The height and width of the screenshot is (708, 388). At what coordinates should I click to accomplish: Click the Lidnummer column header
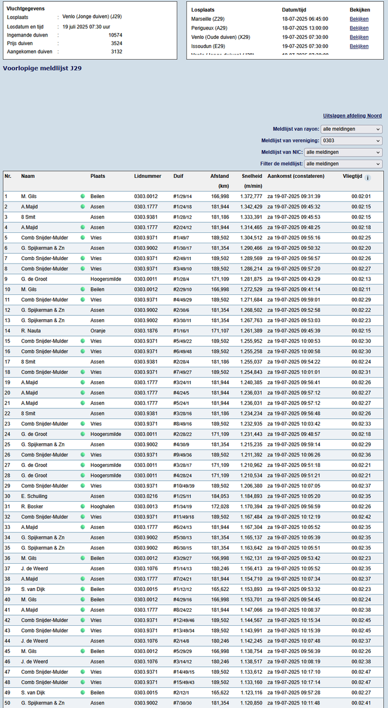pyautogui.click(x=147, y=176)
